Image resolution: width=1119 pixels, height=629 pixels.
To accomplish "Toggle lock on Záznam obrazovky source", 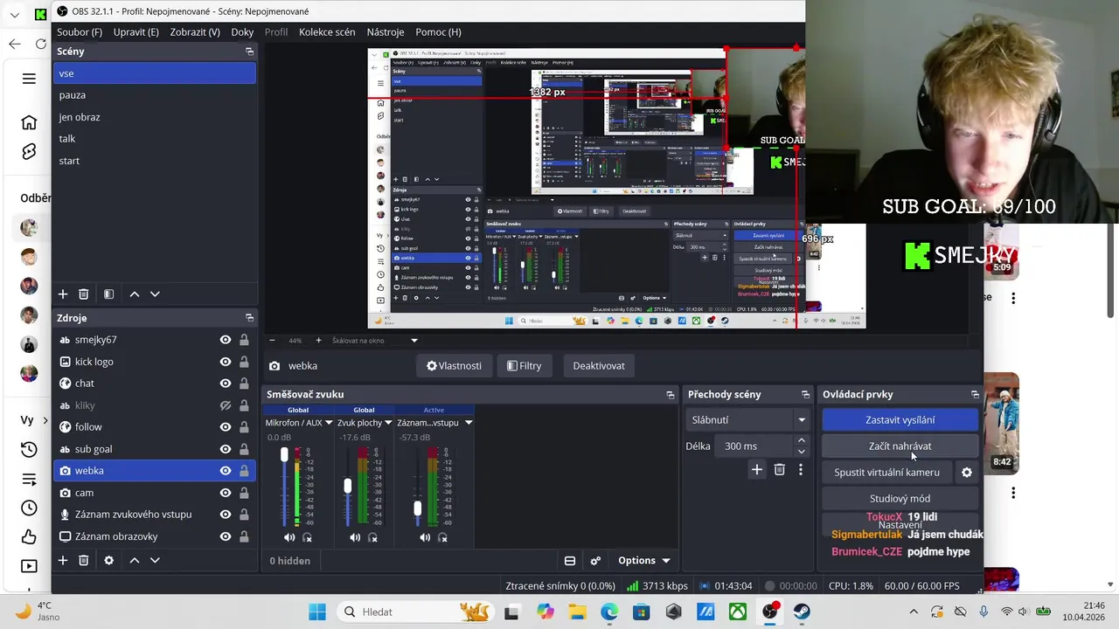I will (x=244, y=536).
